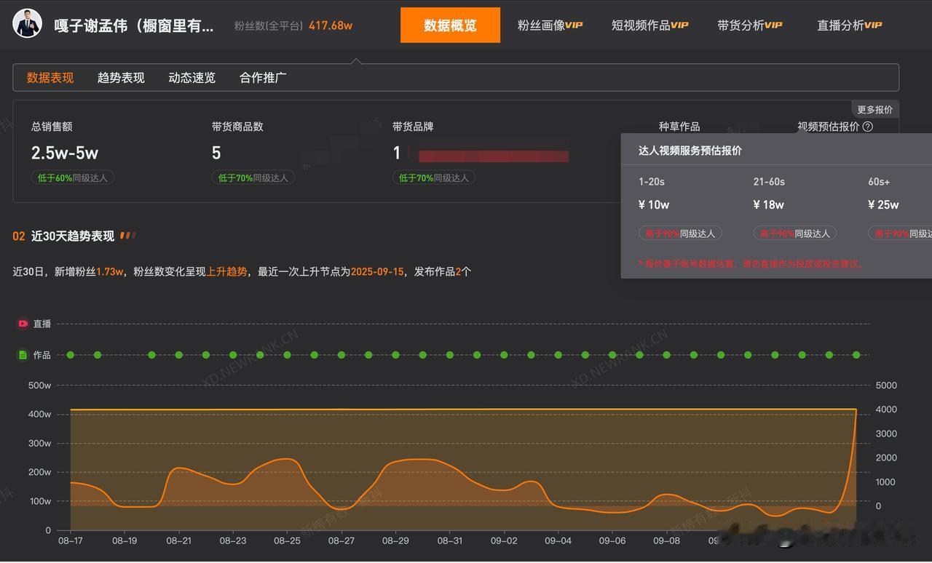Image resolution: width=932 pixels, height=563 pixels.
Task: Click the account name 嘎子谢孟伟
Action: pyautogui.click(x=134, y=25)
